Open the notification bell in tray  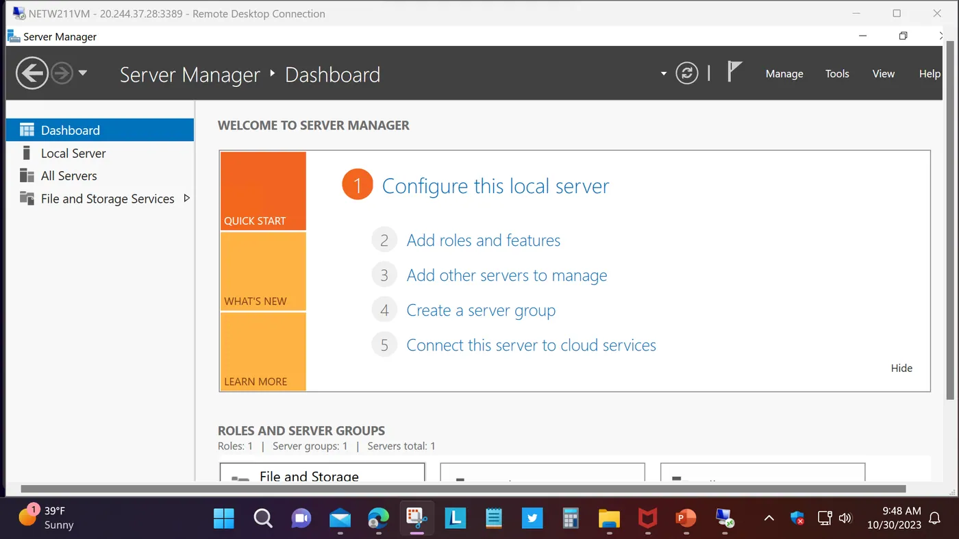pos(934,518)
